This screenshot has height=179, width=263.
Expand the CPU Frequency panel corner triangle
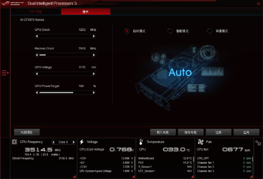75,176
